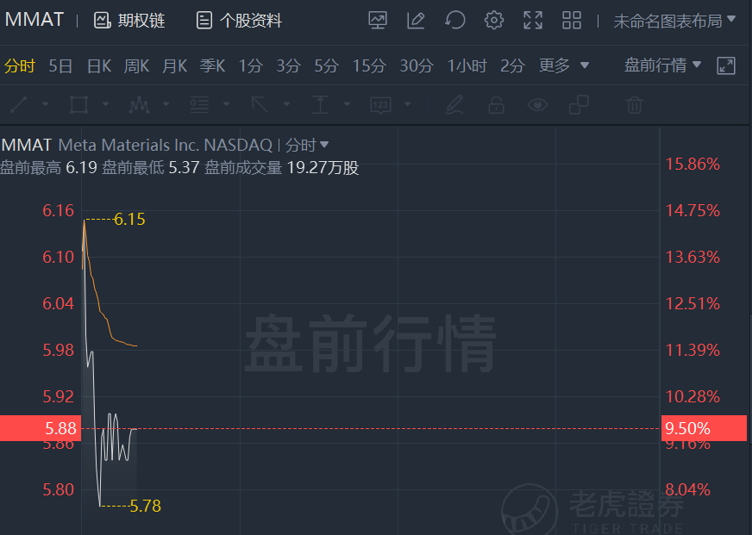752x535 pixels.
Task: Expand the rectangle tool options arrow
Action: [105, 104]
